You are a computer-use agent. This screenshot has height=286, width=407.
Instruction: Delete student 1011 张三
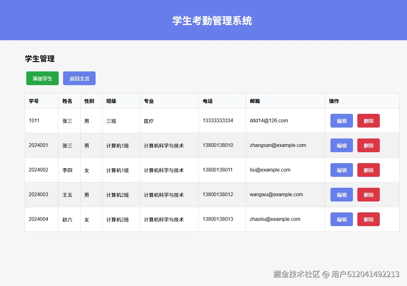pyautogui.click(x=368, y=121)
